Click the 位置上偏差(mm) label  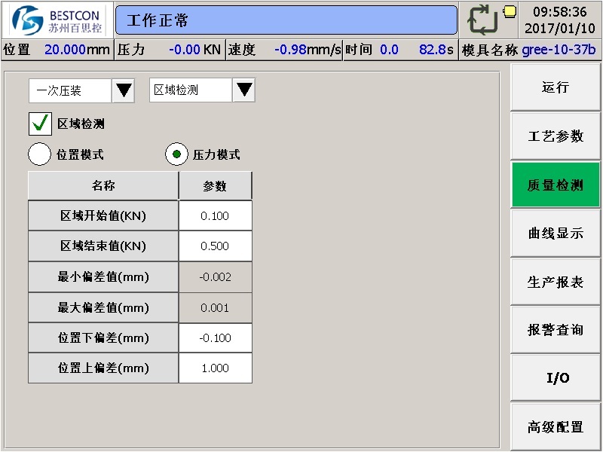tap(103, 368)
